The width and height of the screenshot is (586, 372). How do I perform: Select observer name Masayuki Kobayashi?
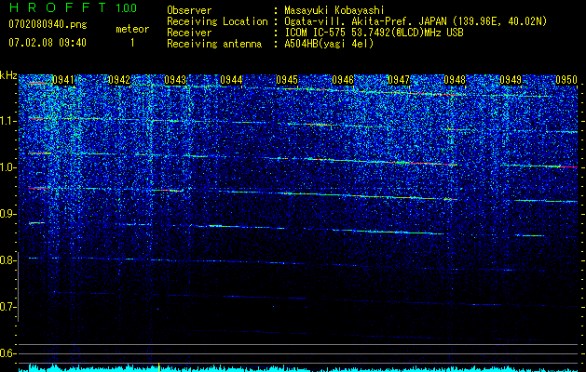[x=334, y=11]
